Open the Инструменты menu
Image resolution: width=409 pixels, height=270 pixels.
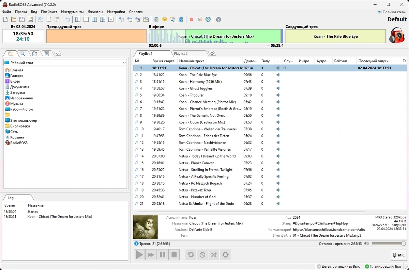pos(72,12)
